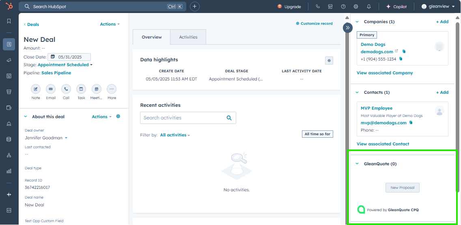Collapse the right sidebar with double-arrow button

pyautogui.click(x=347, y=28)
